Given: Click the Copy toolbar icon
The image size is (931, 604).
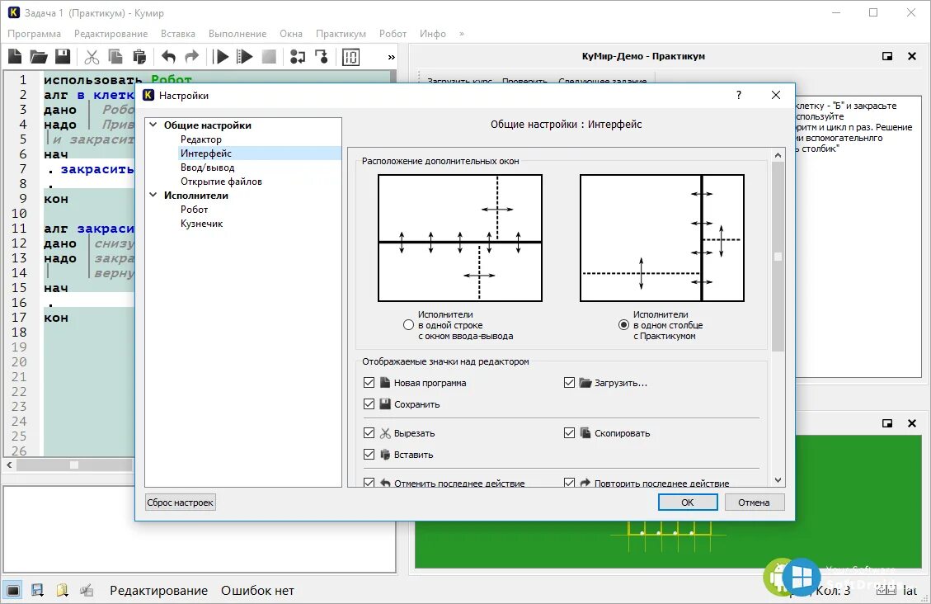Looking at the screenshot, I should (115, 56).
